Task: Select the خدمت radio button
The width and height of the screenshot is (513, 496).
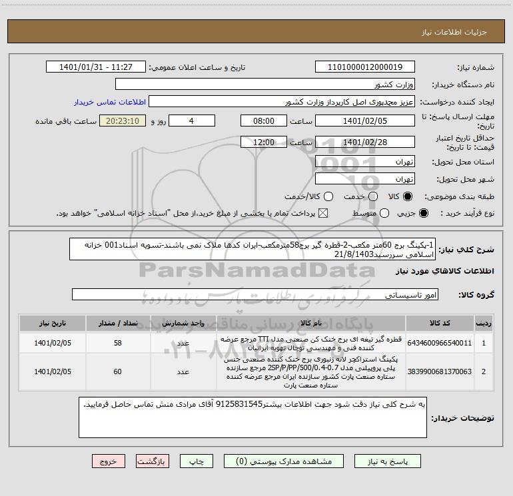Action: tap(373, 196)
